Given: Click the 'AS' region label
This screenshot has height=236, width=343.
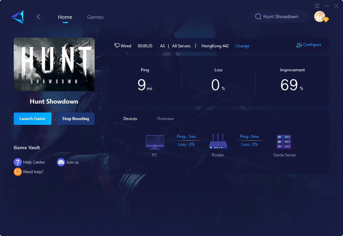Looking at the screenshot, I should coord(162,46).
